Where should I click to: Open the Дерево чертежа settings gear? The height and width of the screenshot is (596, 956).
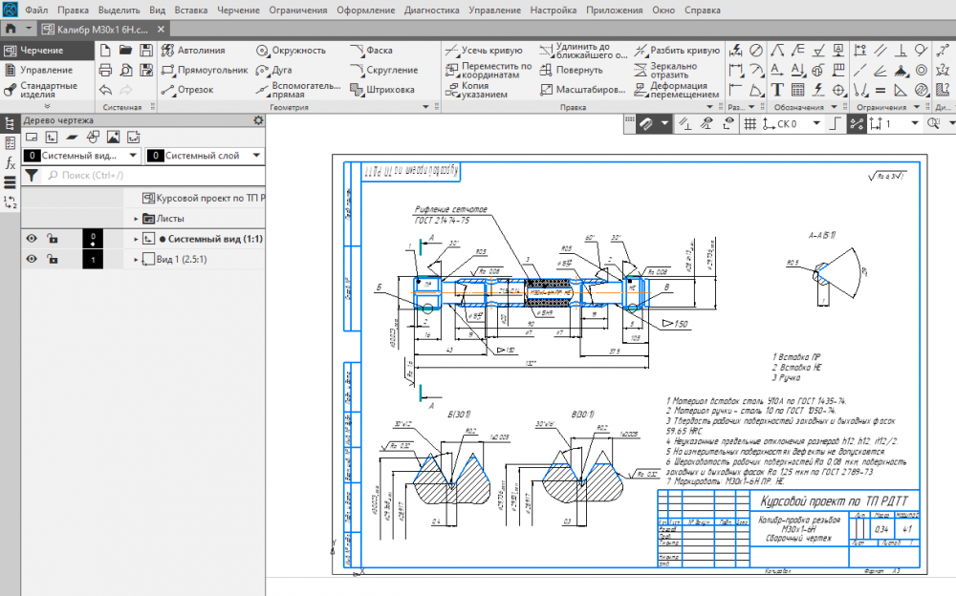257,120
